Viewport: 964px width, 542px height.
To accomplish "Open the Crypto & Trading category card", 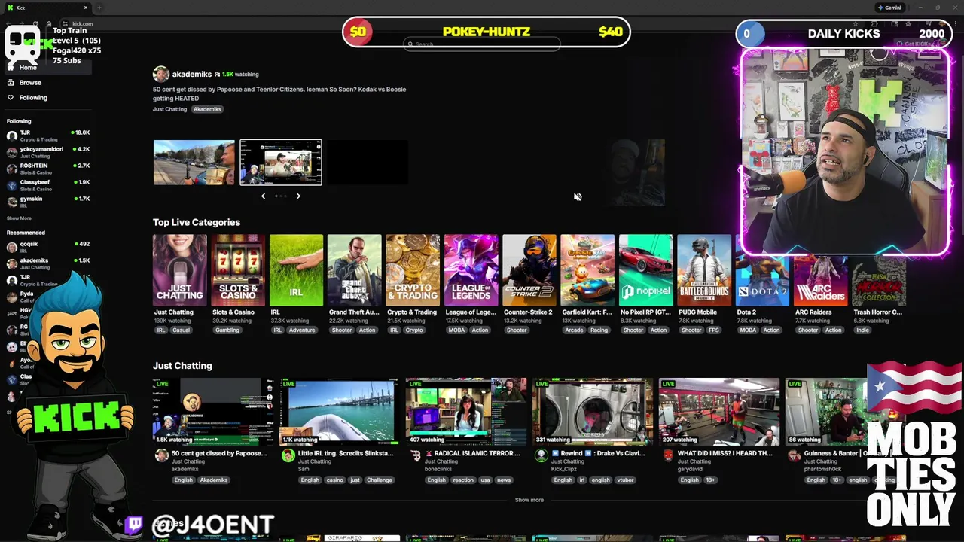I will click(x=413, y=270).
